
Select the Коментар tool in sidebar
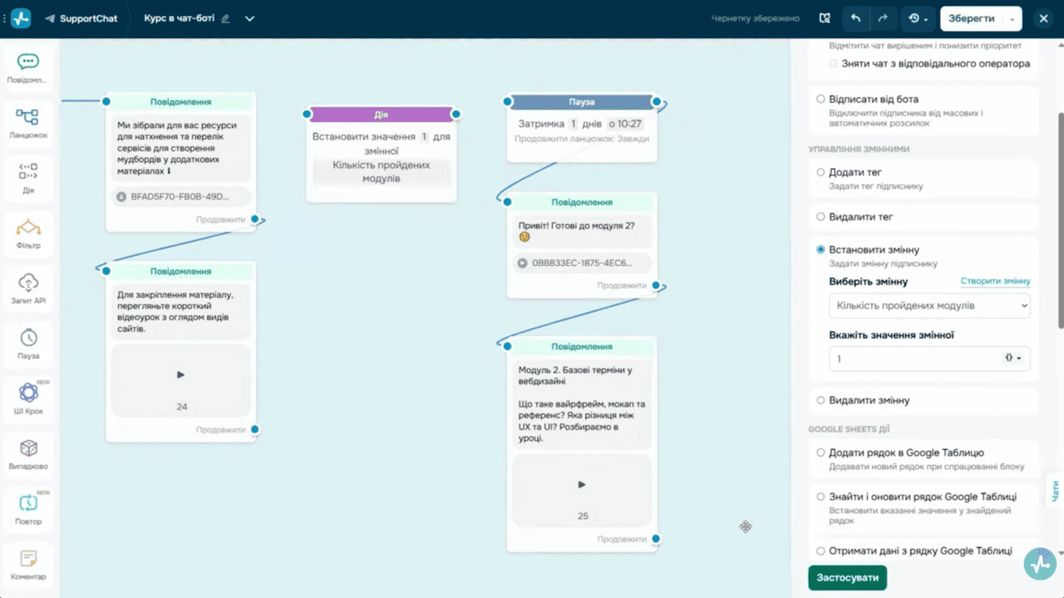28,564
